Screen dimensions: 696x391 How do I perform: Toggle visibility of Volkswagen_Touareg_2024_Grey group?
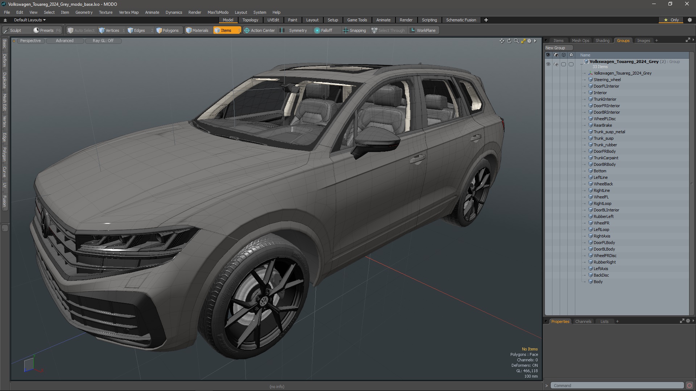tap(548, 64)
